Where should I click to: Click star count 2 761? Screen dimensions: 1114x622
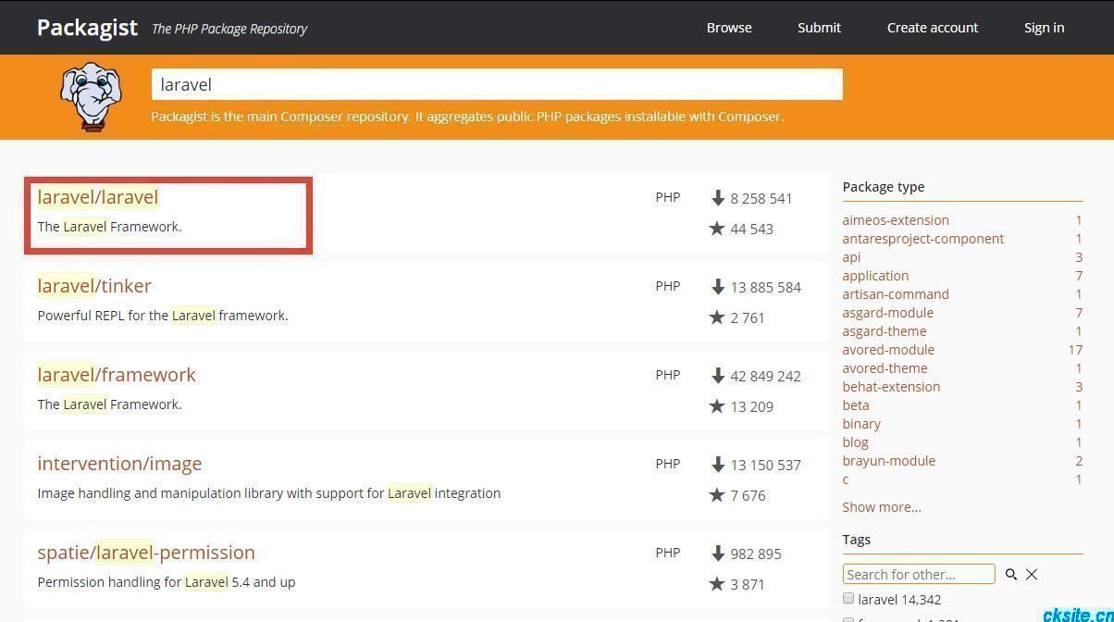748,317
